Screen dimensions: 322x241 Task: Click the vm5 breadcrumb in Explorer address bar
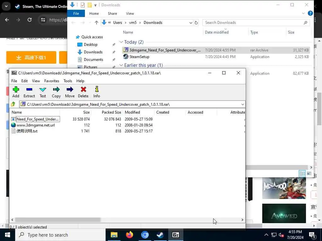pyautogui.click(x=133, y=23)
